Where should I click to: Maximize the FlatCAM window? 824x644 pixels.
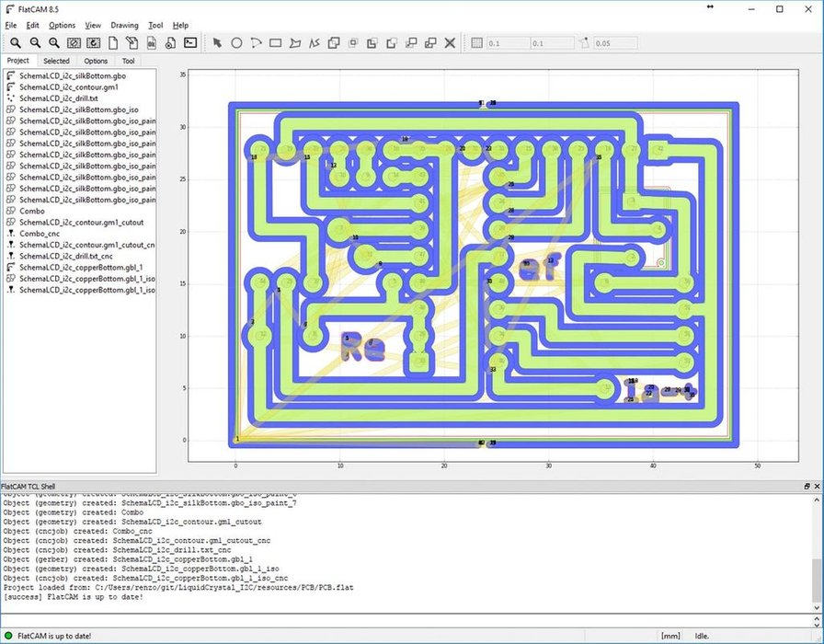[780, 9]
